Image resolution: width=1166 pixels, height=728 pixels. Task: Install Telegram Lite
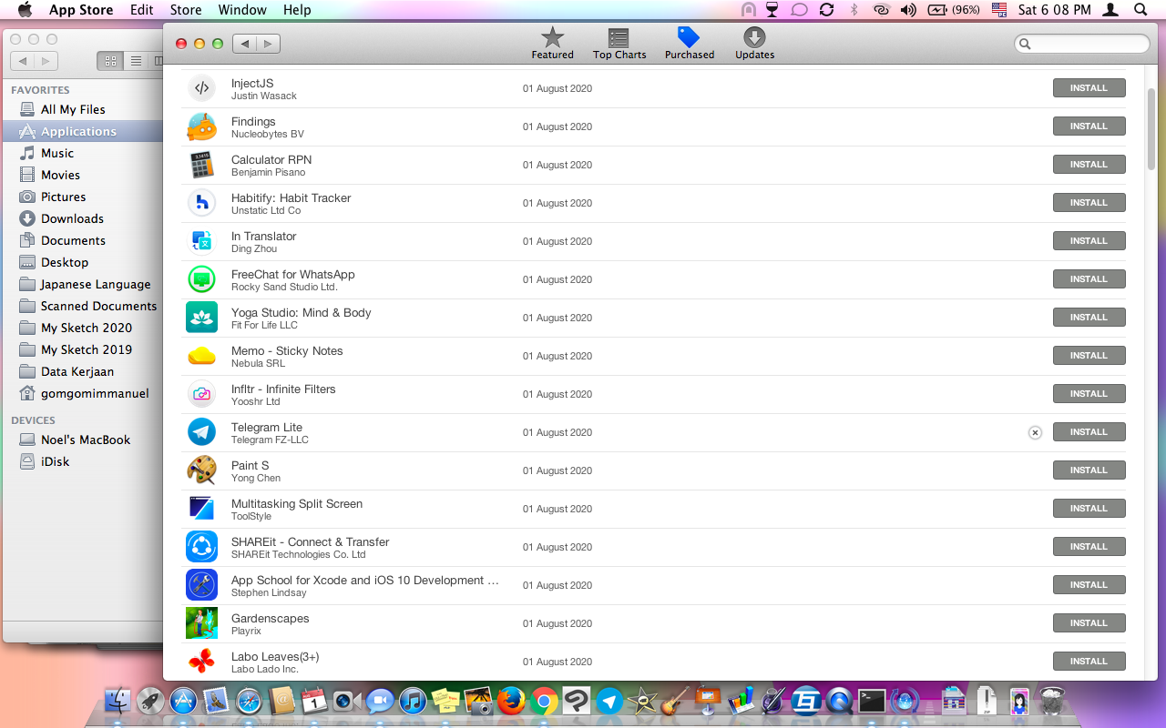tap(1089, 432)
